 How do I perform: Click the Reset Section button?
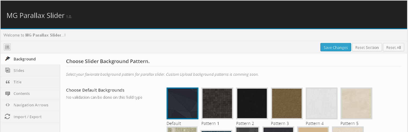click(x=367, y=47)
